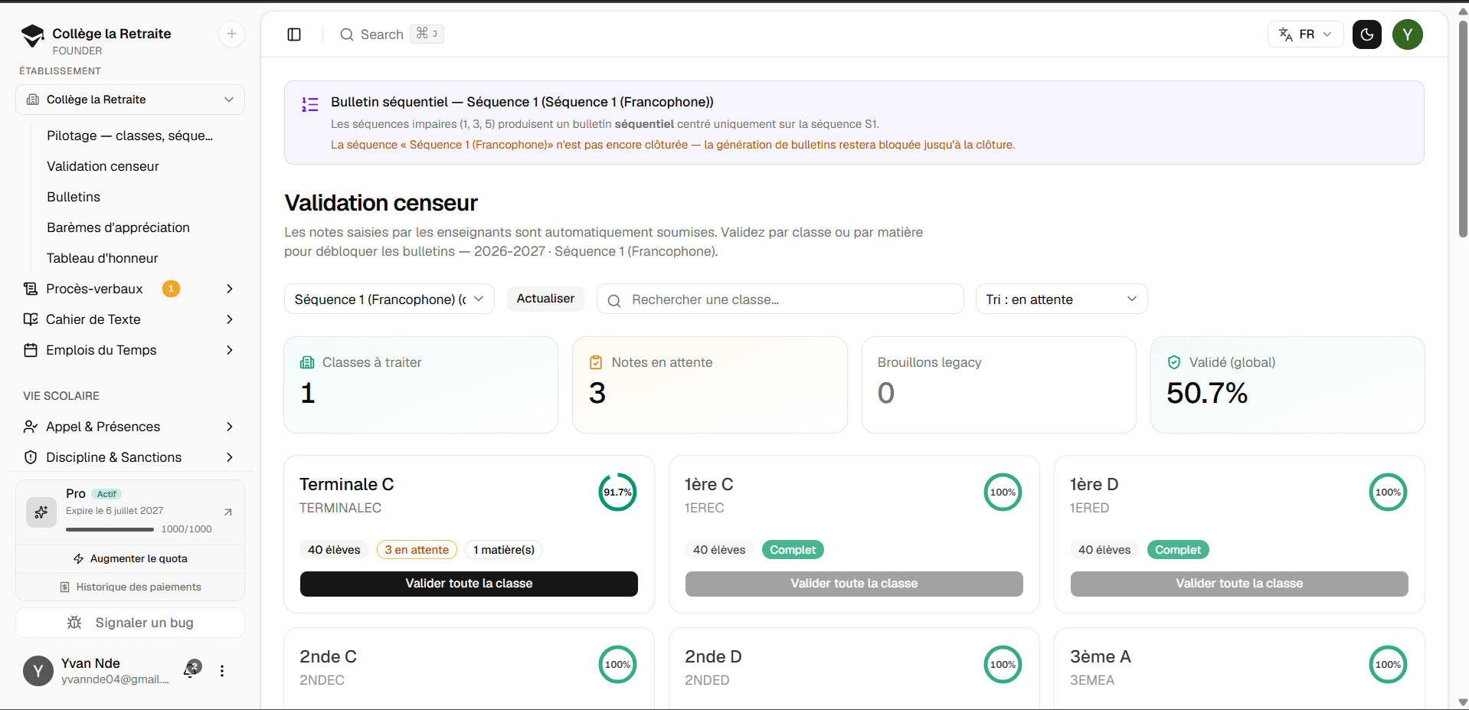The height and width of the screenshot is (710, 1469).
Task: Click the building icon in establishment selector
Action: click(33, 100)
